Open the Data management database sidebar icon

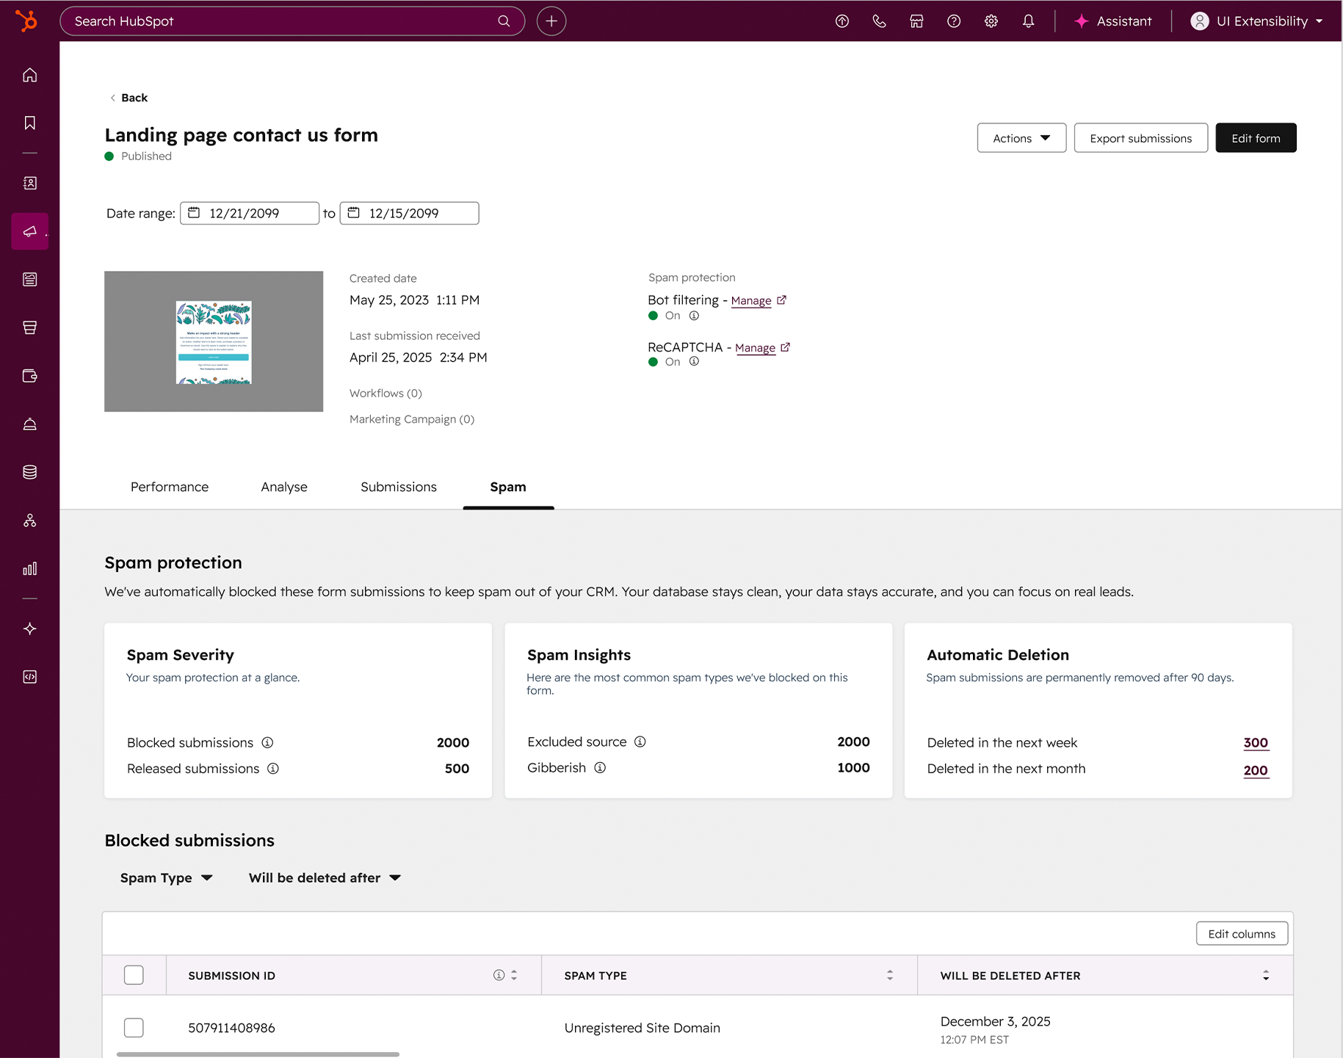pyautogui.click(x=30, y=472)
